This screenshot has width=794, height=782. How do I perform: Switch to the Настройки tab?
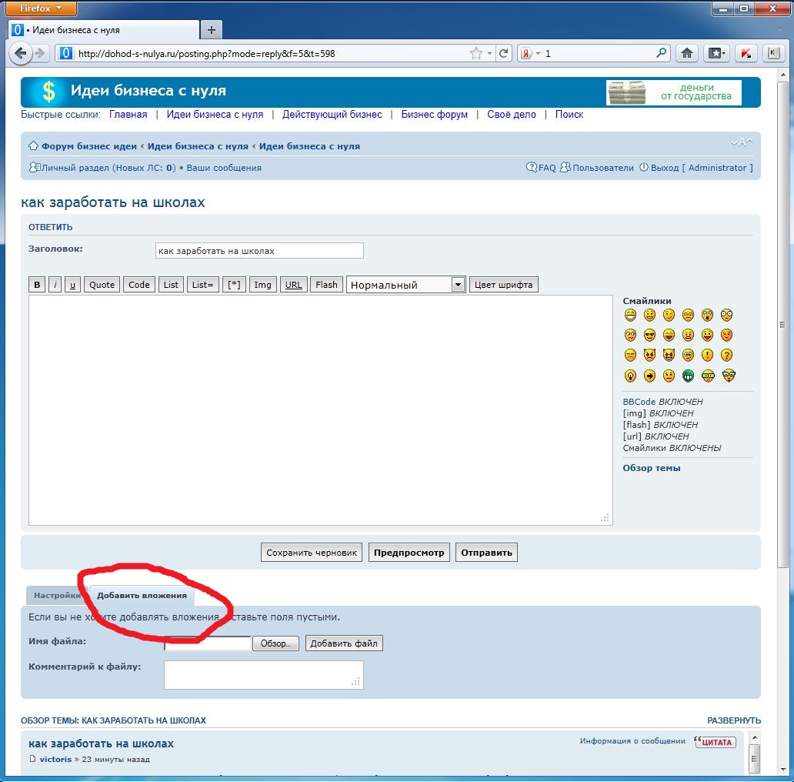click(x=56, y=596)
